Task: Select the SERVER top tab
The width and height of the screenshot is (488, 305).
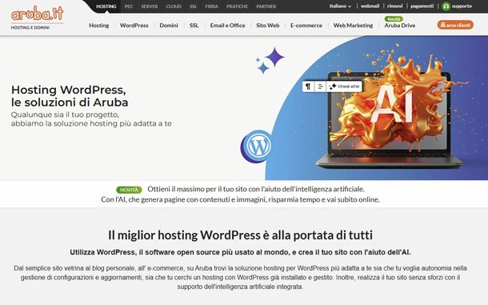Action: pyautogui.click(x=150, y=6)
